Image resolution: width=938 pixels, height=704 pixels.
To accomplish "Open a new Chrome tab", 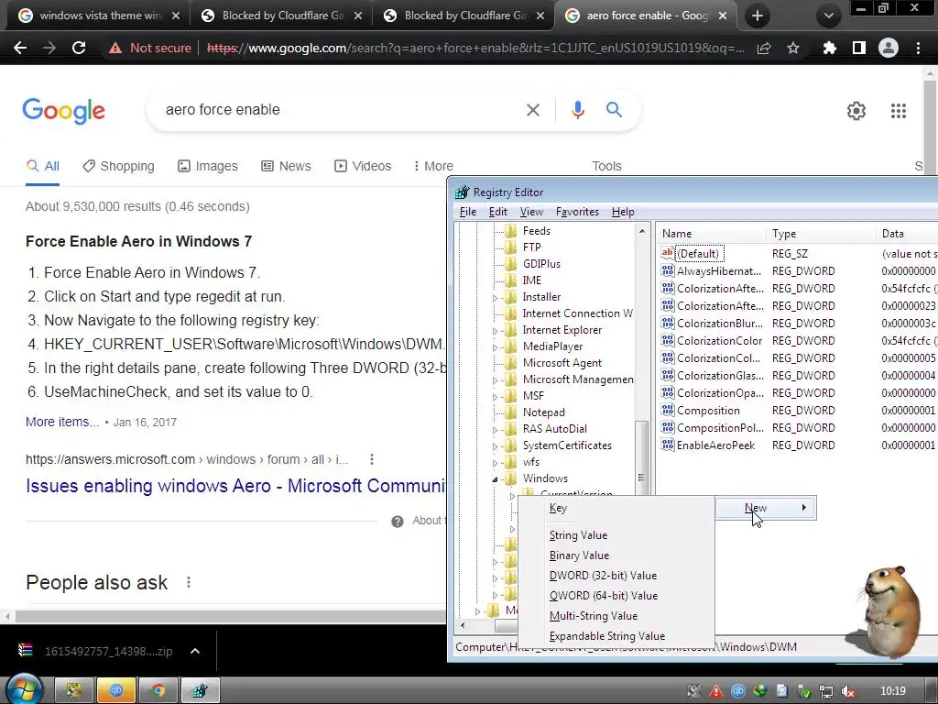I will (757, 16).
